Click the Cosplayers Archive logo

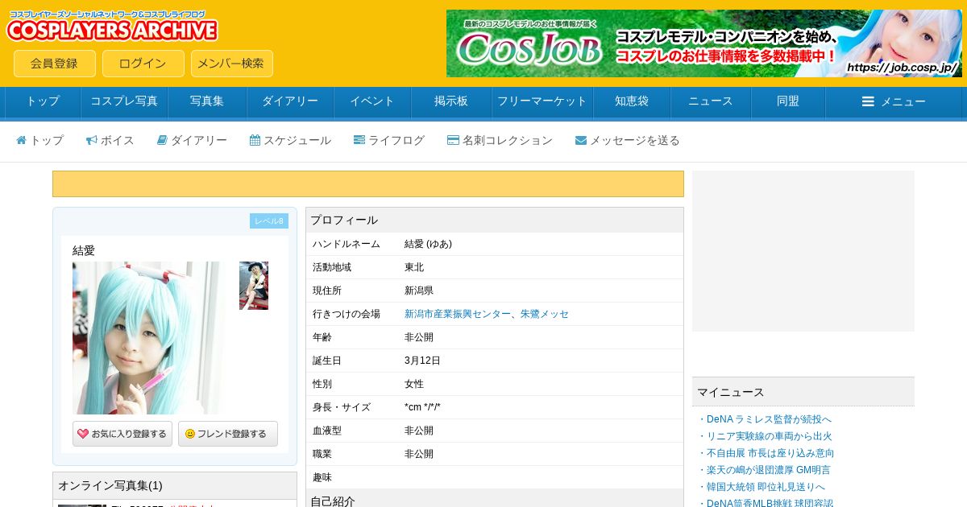(112, 26)
